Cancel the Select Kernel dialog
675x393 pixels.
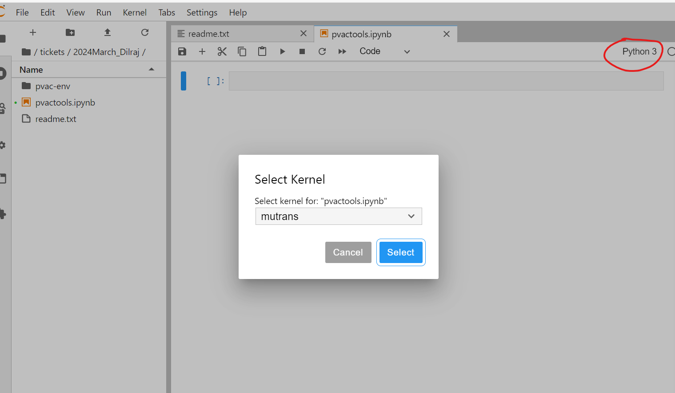[348, 252]
